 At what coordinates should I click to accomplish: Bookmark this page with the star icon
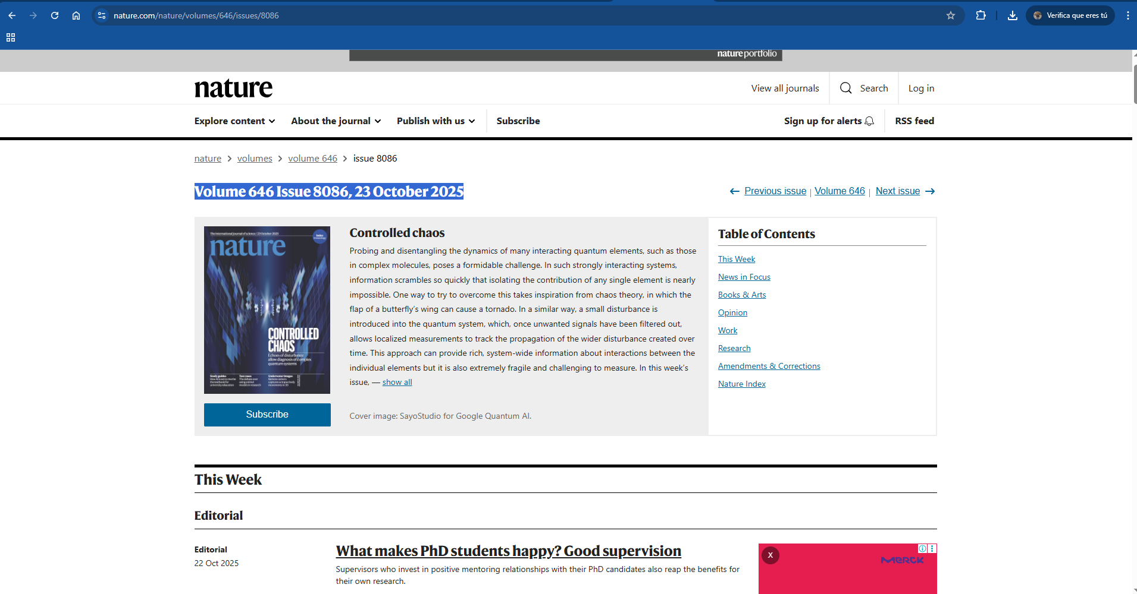click(950, 15)
